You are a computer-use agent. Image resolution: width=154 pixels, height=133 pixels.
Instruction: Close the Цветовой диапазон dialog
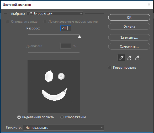[149, 4]
